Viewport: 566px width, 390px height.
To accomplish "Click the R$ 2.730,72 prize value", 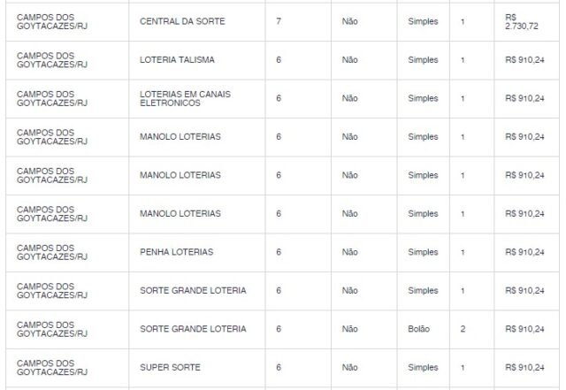I will (521, 21).
